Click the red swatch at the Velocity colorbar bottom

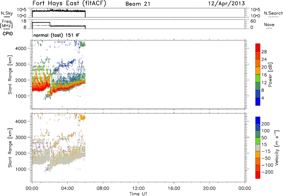pyautogui.click(x=258, y=175)
